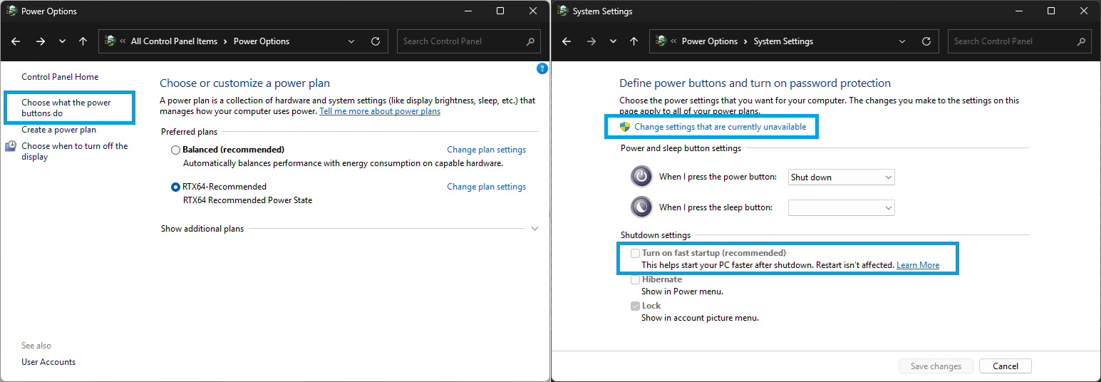This screenshot has height=382, width=1101.
Task: Open Control Panel Home
Action: point(60,77)
